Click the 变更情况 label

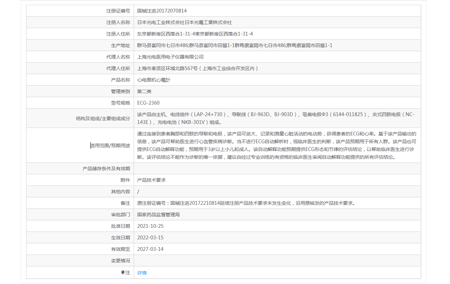pyautogui.click(x=120, y=261)
